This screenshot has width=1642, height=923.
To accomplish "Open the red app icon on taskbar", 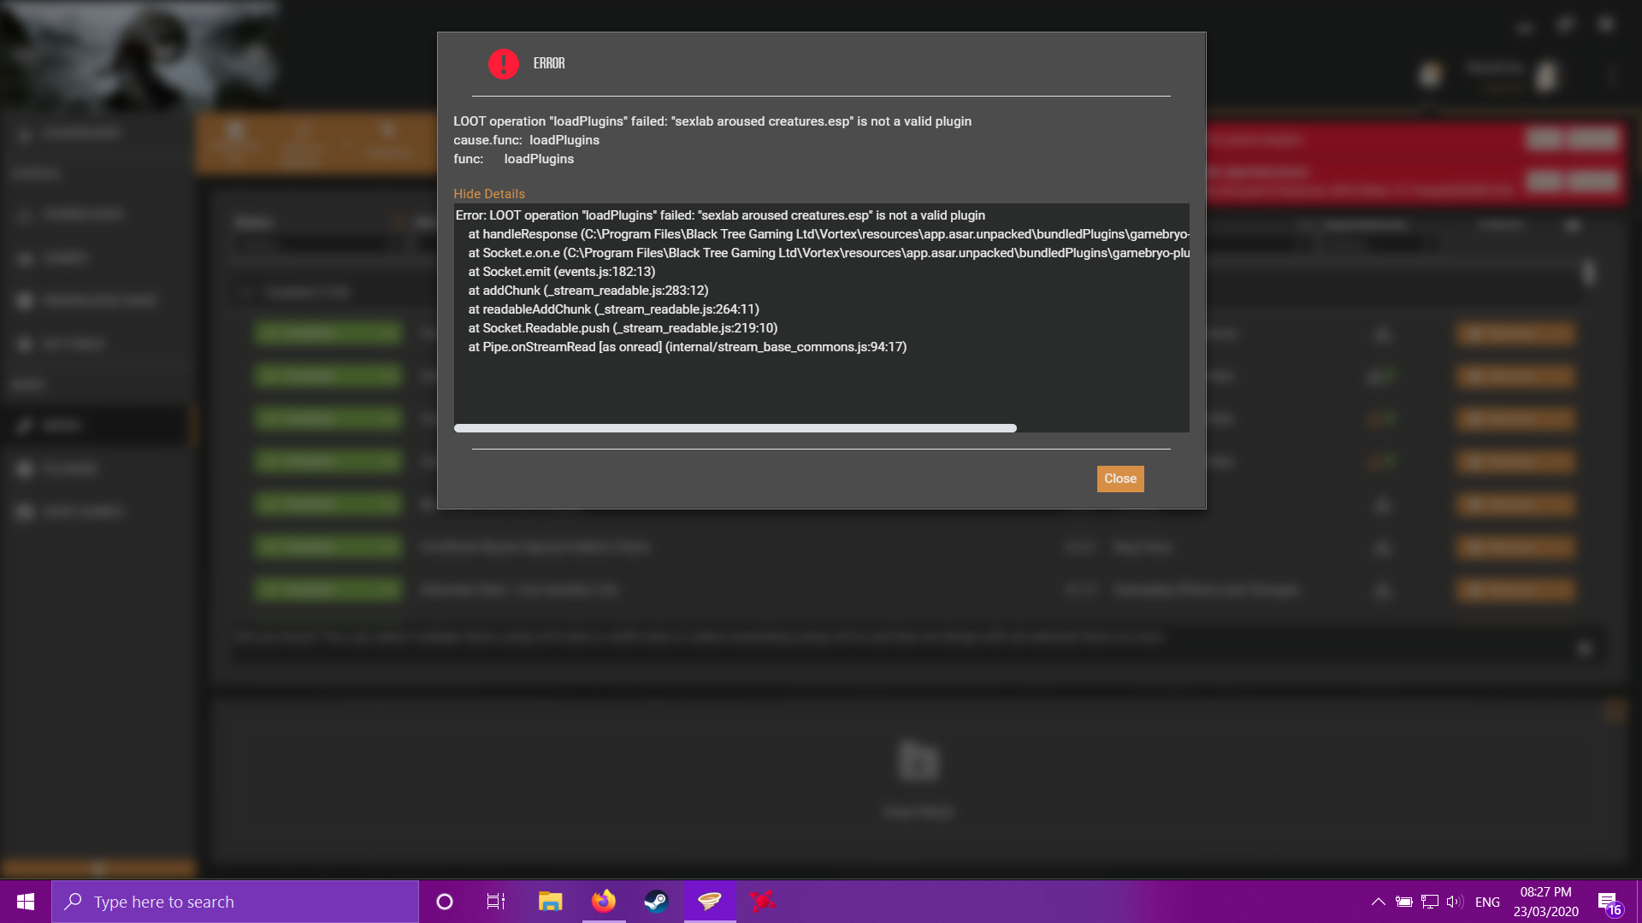I will 762,902.
